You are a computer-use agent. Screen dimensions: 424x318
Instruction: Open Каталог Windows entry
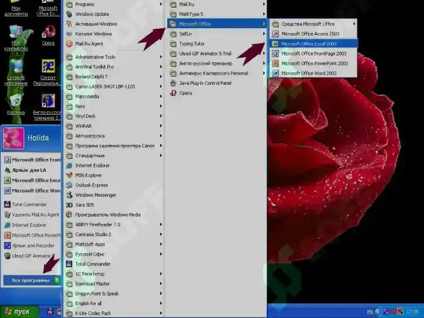[114, 34]
